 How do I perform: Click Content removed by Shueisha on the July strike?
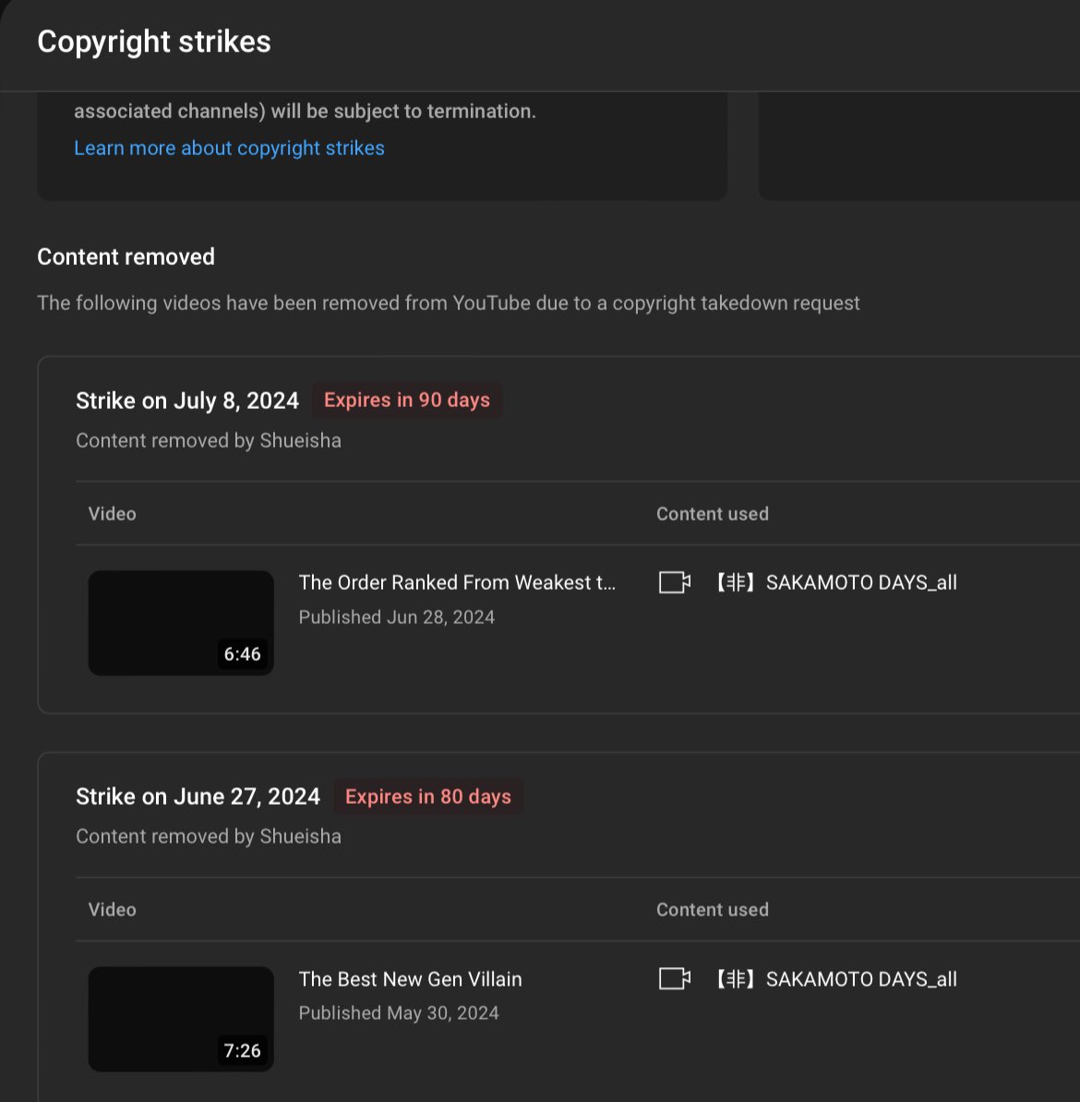(x=208, y=440)
